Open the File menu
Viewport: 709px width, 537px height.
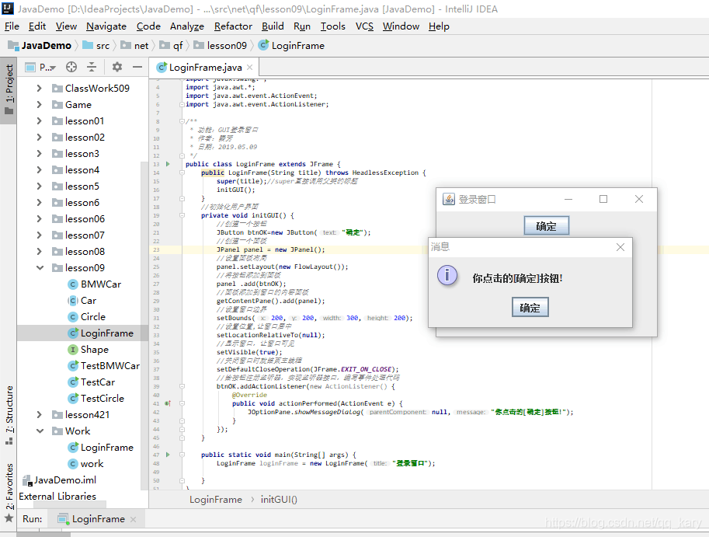[12, 26]
